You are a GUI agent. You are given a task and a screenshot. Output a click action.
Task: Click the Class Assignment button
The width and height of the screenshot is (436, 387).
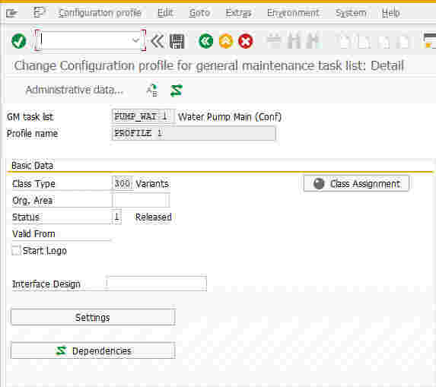[x=356, y=183]
